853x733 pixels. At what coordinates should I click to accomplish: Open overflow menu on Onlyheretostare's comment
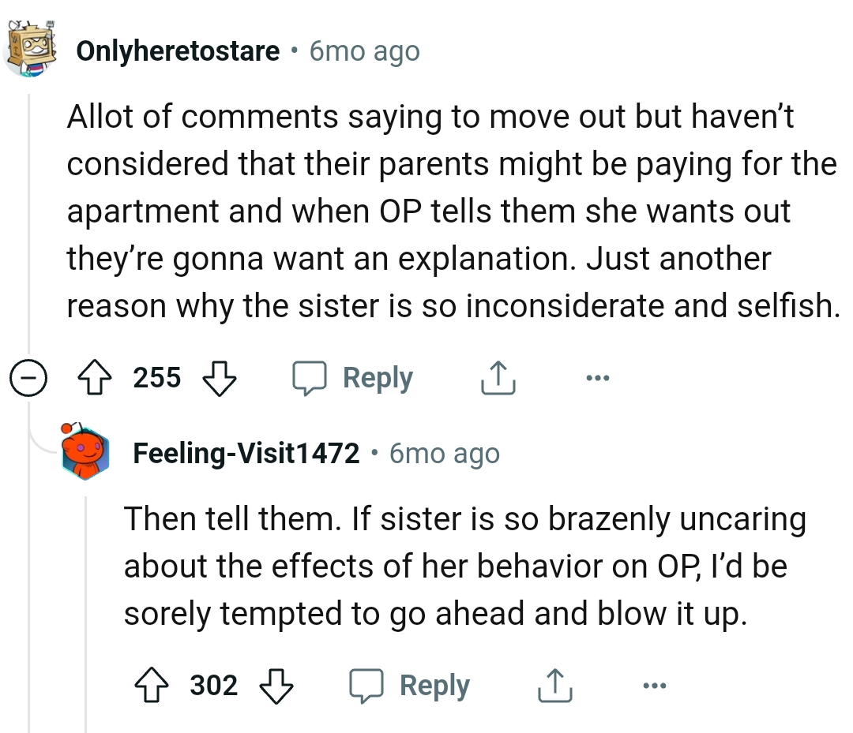tap(598, 377)
